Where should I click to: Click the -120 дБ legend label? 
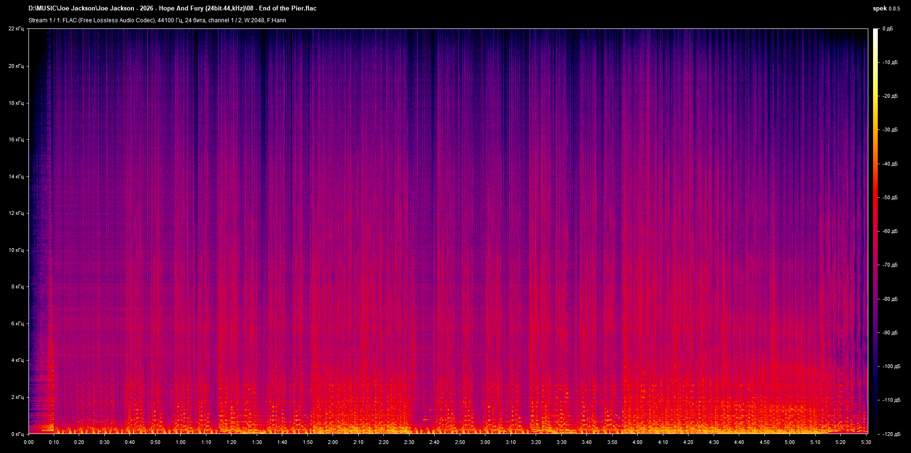[x=891, y=434]
